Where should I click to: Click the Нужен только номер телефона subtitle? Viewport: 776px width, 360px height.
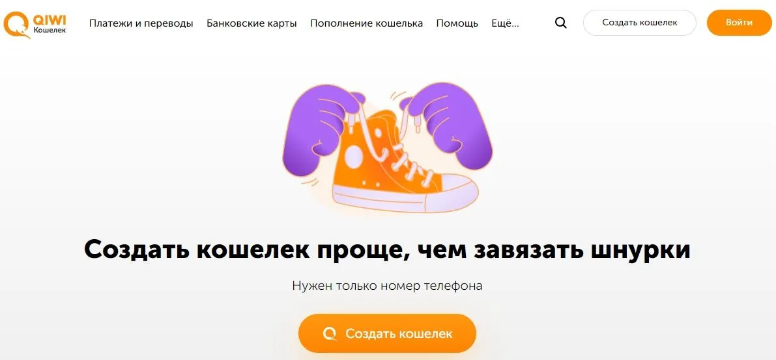[x=387, y=285]
